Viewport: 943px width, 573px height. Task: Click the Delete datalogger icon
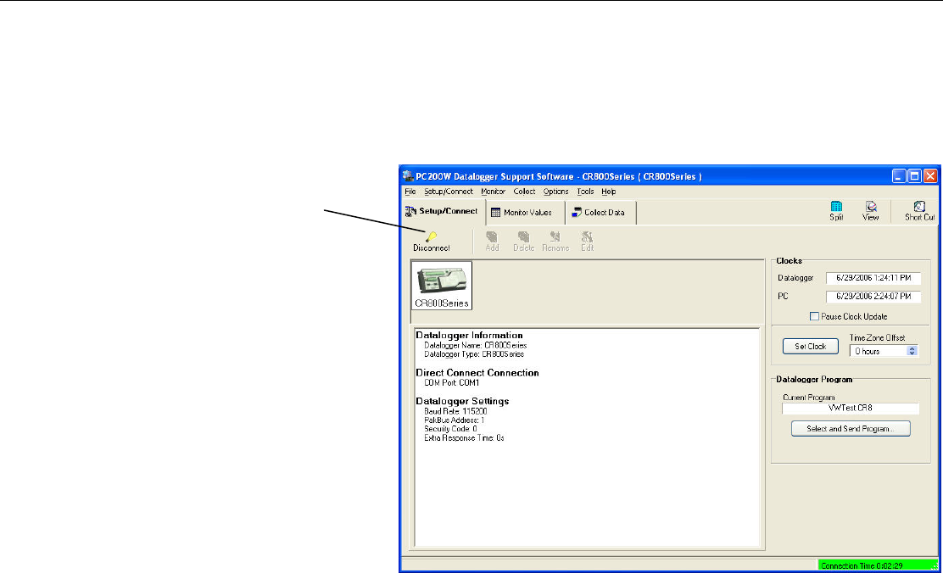click(524, 236)
